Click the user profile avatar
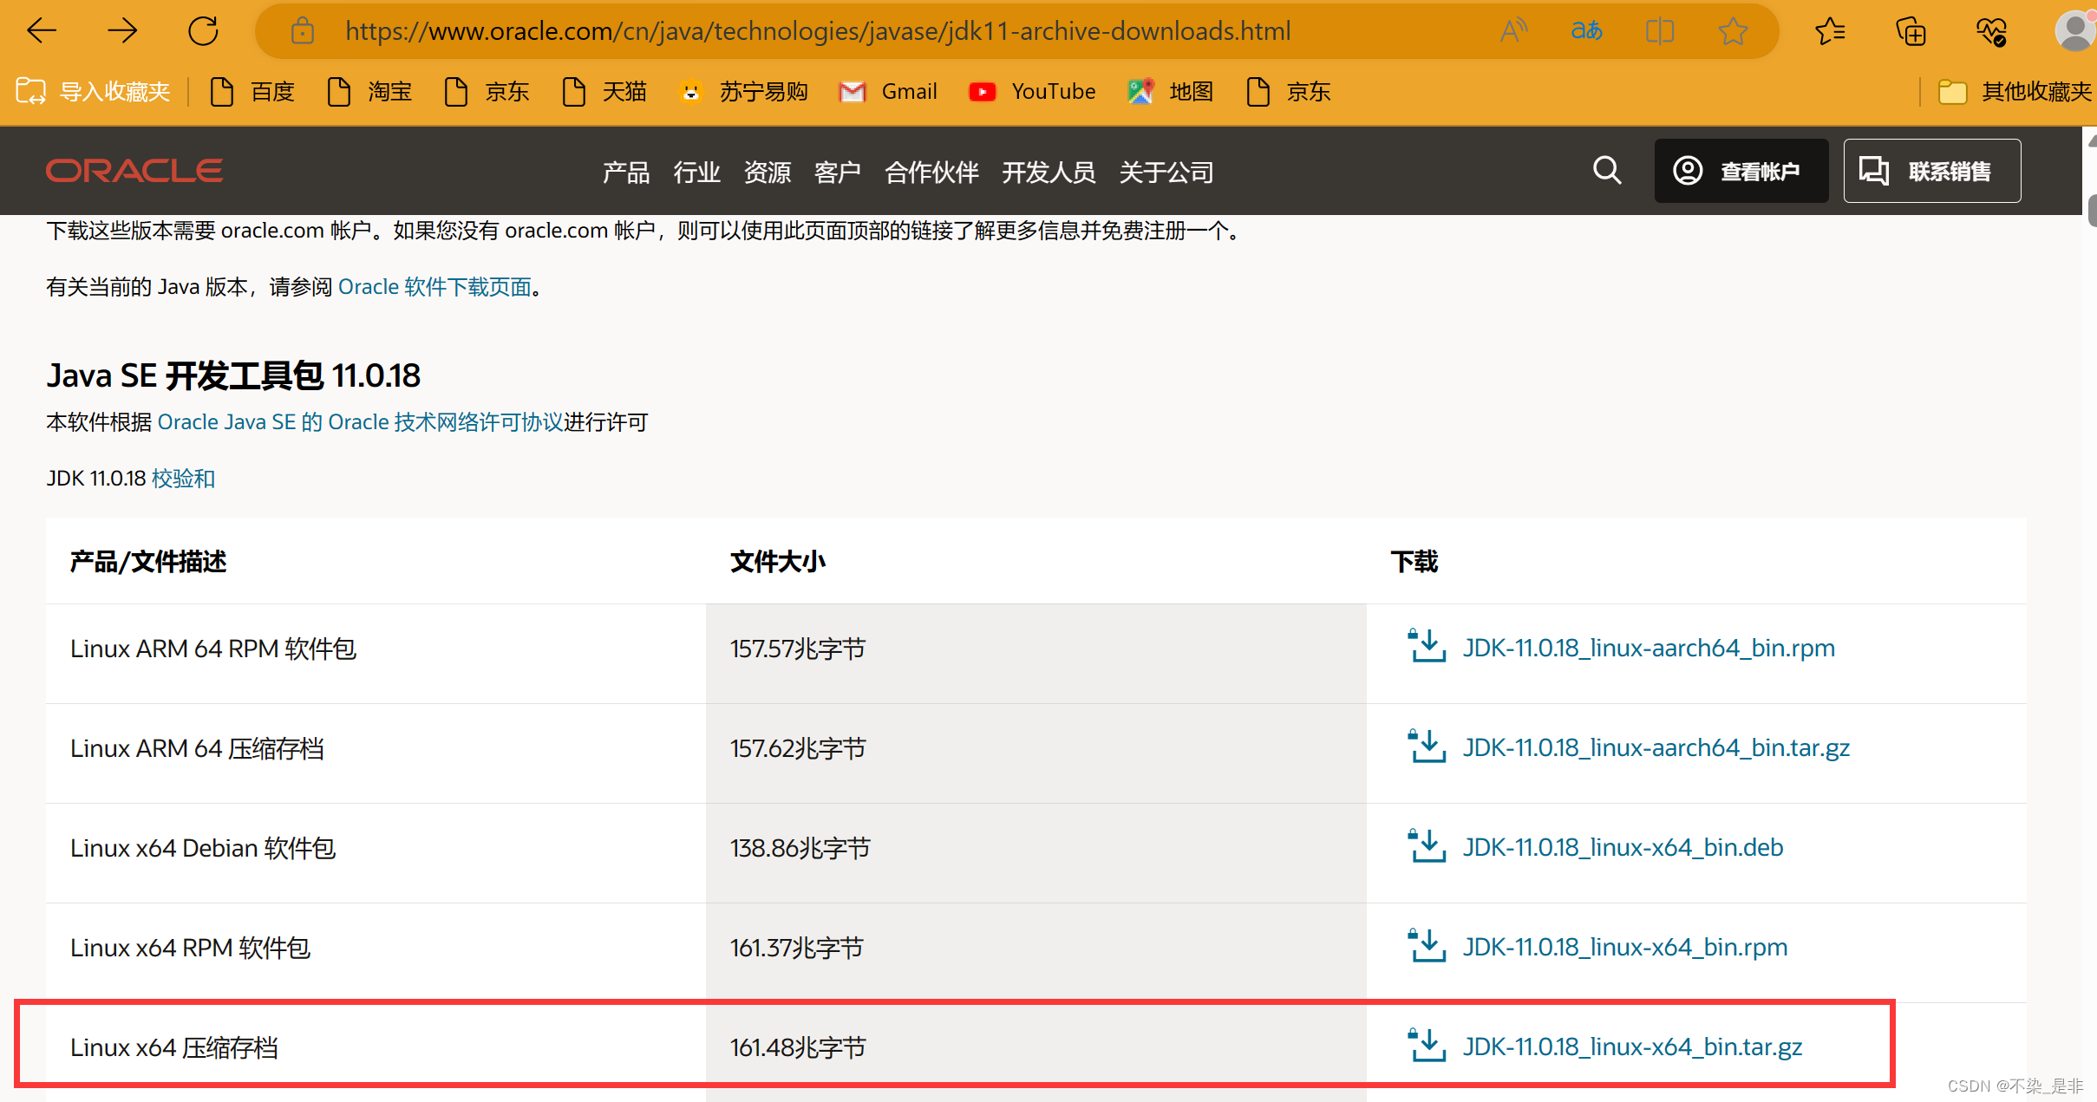The height and width of the screenshot is (1102, 2097). [x=2074, y=31]
